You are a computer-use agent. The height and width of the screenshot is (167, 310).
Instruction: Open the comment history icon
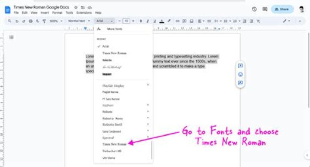point(265,9)
